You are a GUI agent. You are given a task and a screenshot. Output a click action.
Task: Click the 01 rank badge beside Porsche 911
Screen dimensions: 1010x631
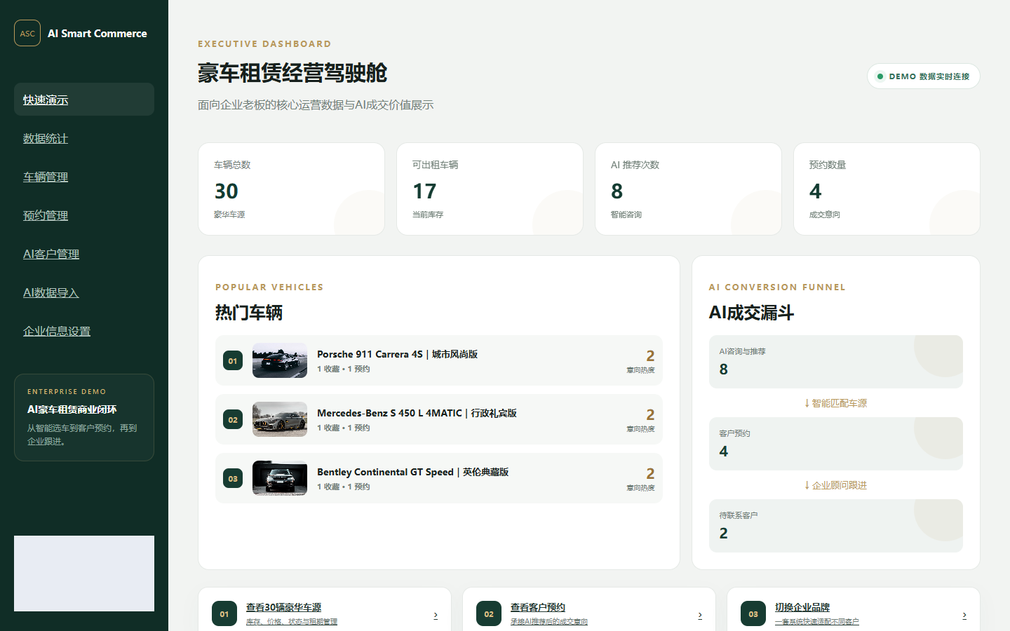(x=233, y=360)
